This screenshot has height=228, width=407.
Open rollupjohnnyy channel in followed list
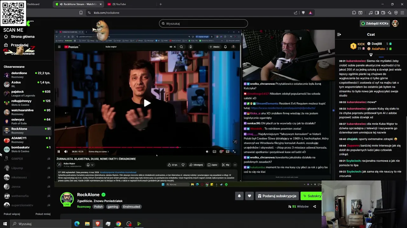tap(27, 103)
